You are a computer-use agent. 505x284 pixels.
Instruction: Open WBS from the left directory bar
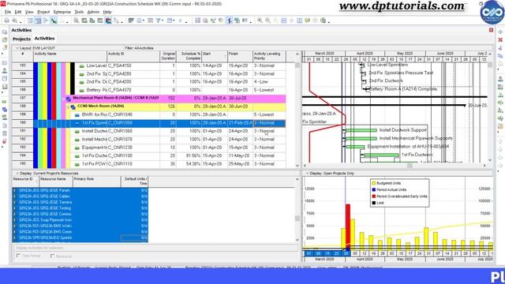[x=5, y=110]
